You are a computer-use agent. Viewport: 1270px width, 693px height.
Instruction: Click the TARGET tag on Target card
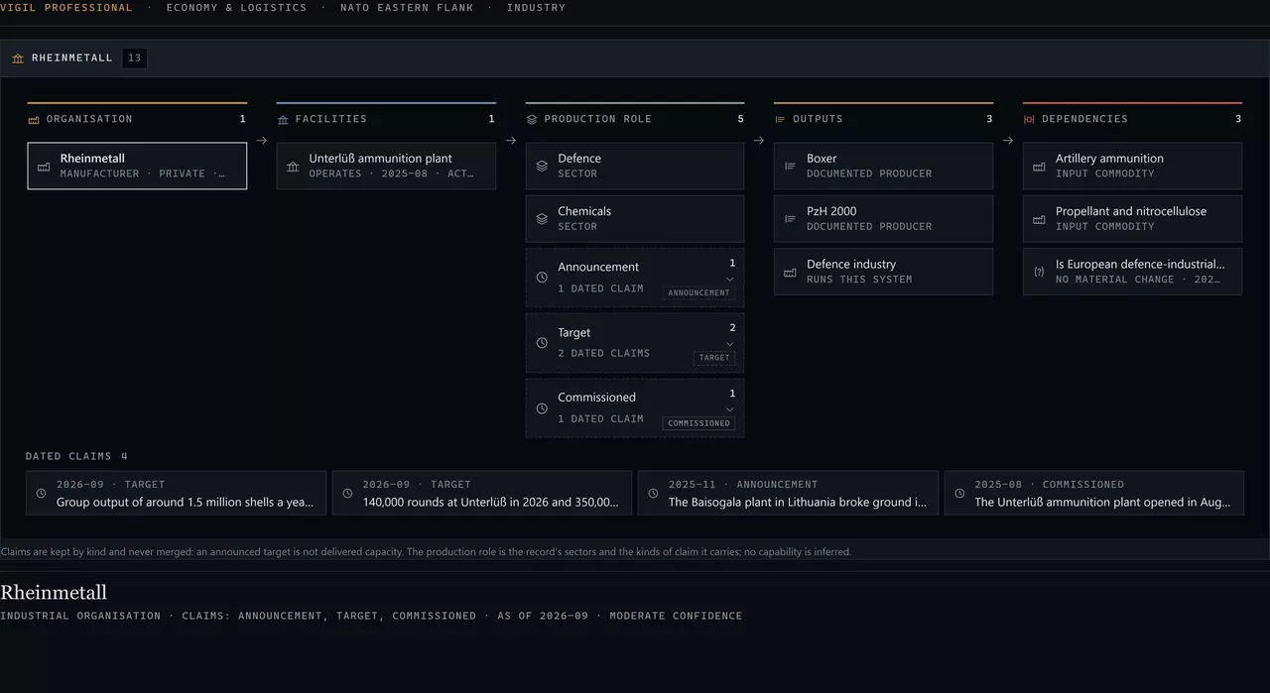pyautogui.click(x=713, y=358)
